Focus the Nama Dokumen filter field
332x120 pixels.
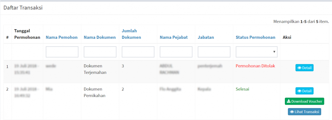[x=100, y=52]
